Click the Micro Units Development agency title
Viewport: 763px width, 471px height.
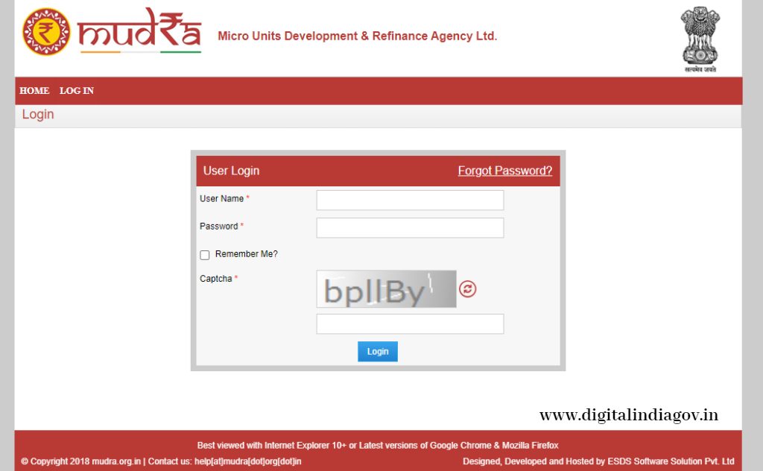click(x=357, y=36)
